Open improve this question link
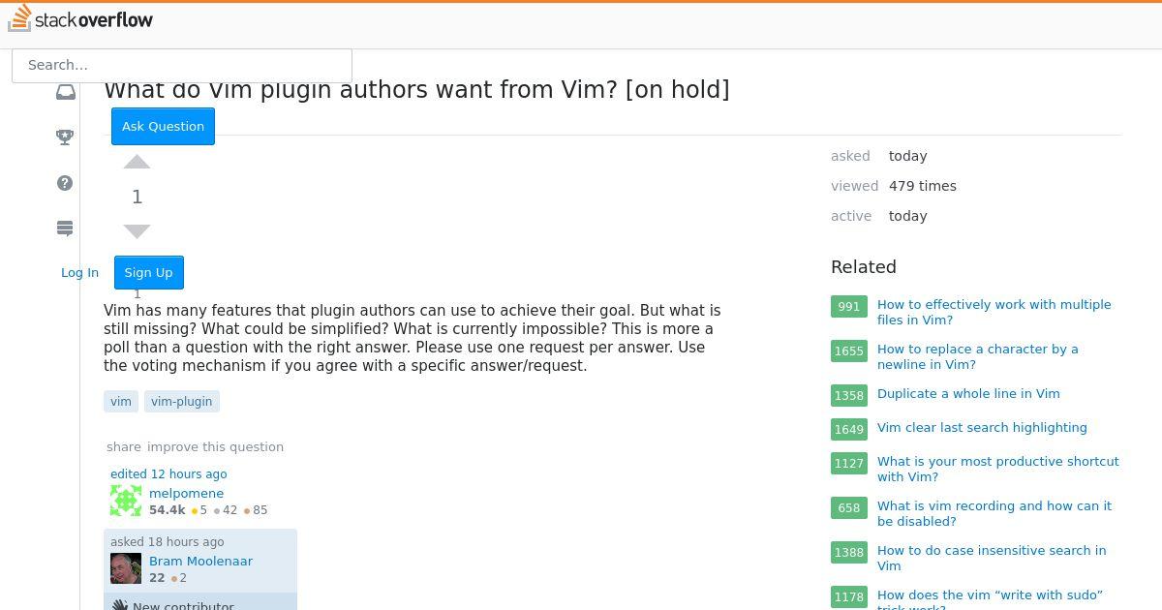Screen dimensions: 1162x610 click(x=215, y=446)
